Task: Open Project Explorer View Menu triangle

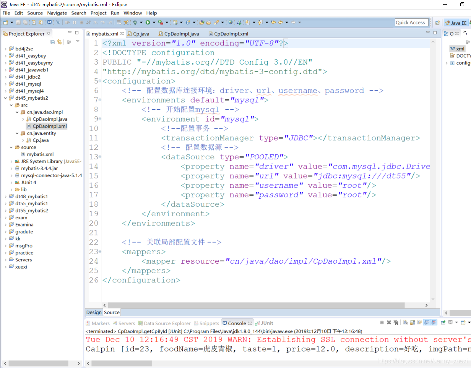Action: coord(78,41)
